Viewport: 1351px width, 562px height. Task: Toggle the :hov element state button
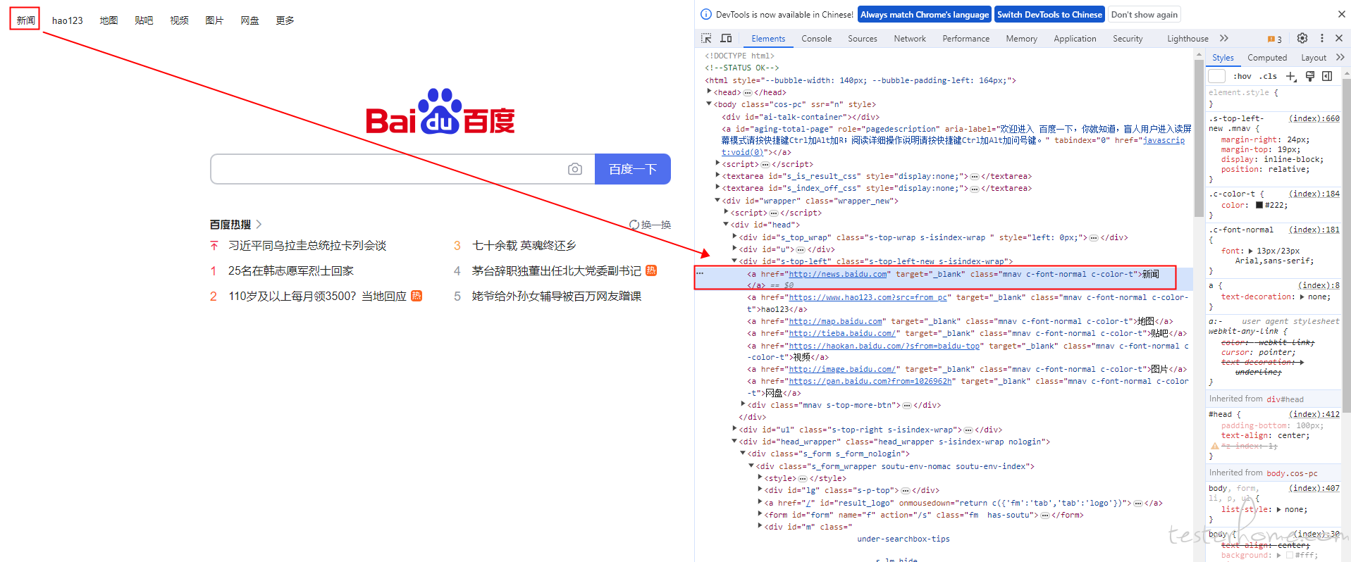click(x=1242, y=76)
